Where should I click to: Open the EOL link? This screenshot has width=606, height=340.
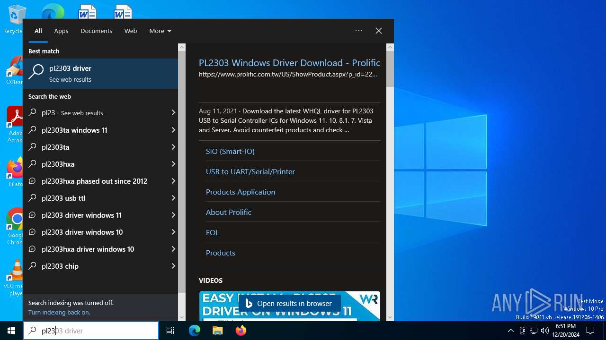(213, 232)
